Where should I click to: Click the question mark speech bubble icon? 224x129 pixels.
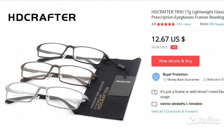coord(154,92)
